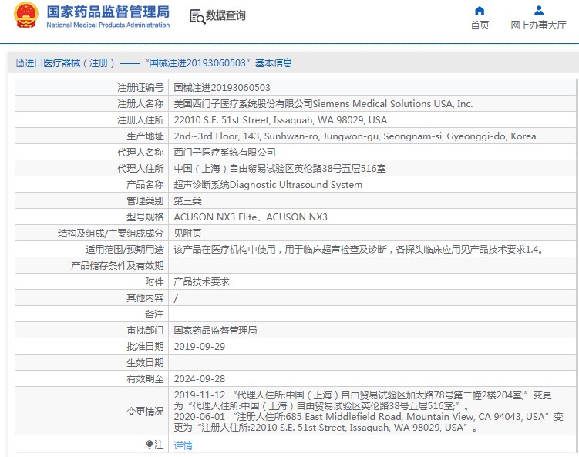This screenshot has height=457, width=579.
Task: Select 西门子医疗系统有限公司 agent name
Action: pyautogui.click(x=224, y=152)
